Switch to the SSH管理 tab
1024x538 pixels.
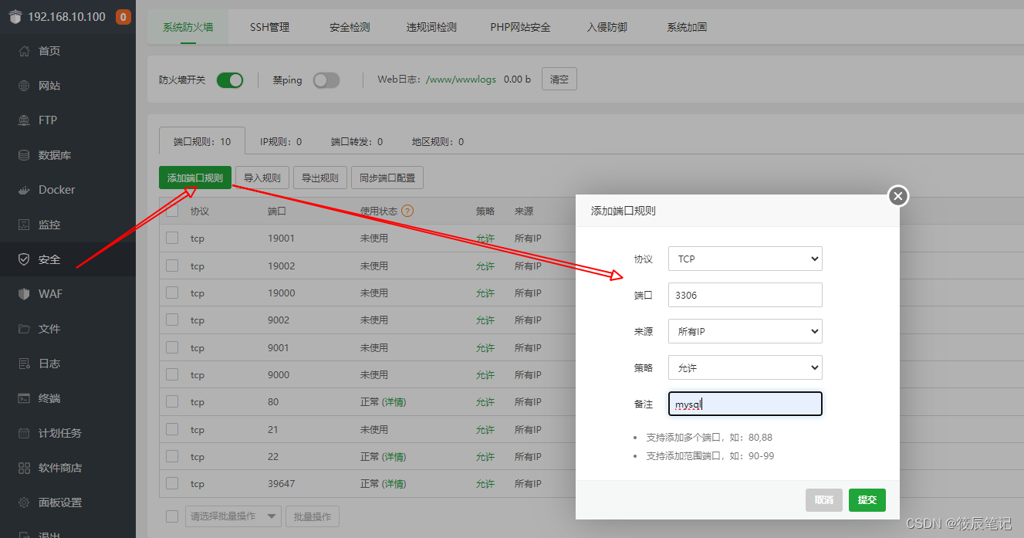[x=269, y=27]
